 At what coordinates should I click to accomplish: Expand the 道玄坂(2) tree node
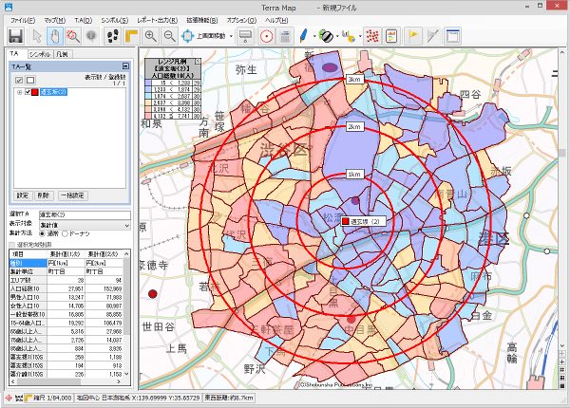point(20,92)
